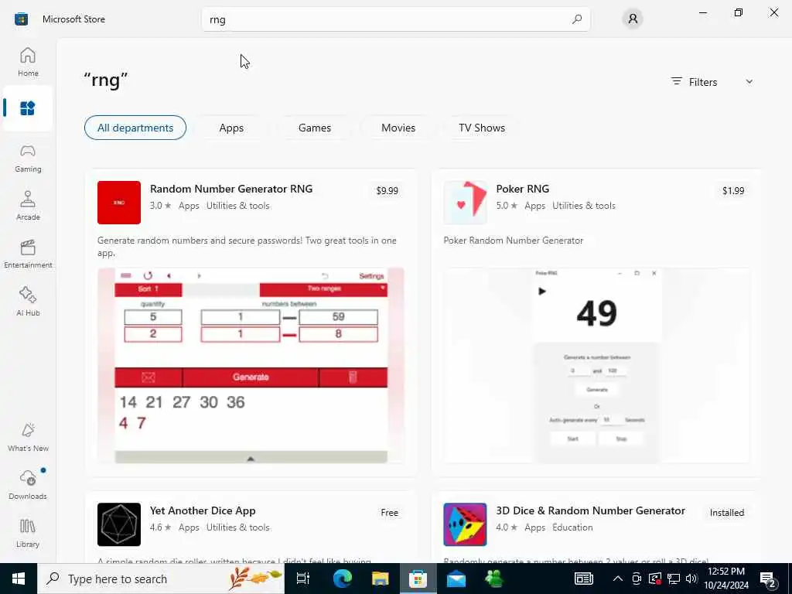Open 3D Dice & Random Number Generator title
The height and width of the screenshot is (594, 792).
(x=590, y=510)
